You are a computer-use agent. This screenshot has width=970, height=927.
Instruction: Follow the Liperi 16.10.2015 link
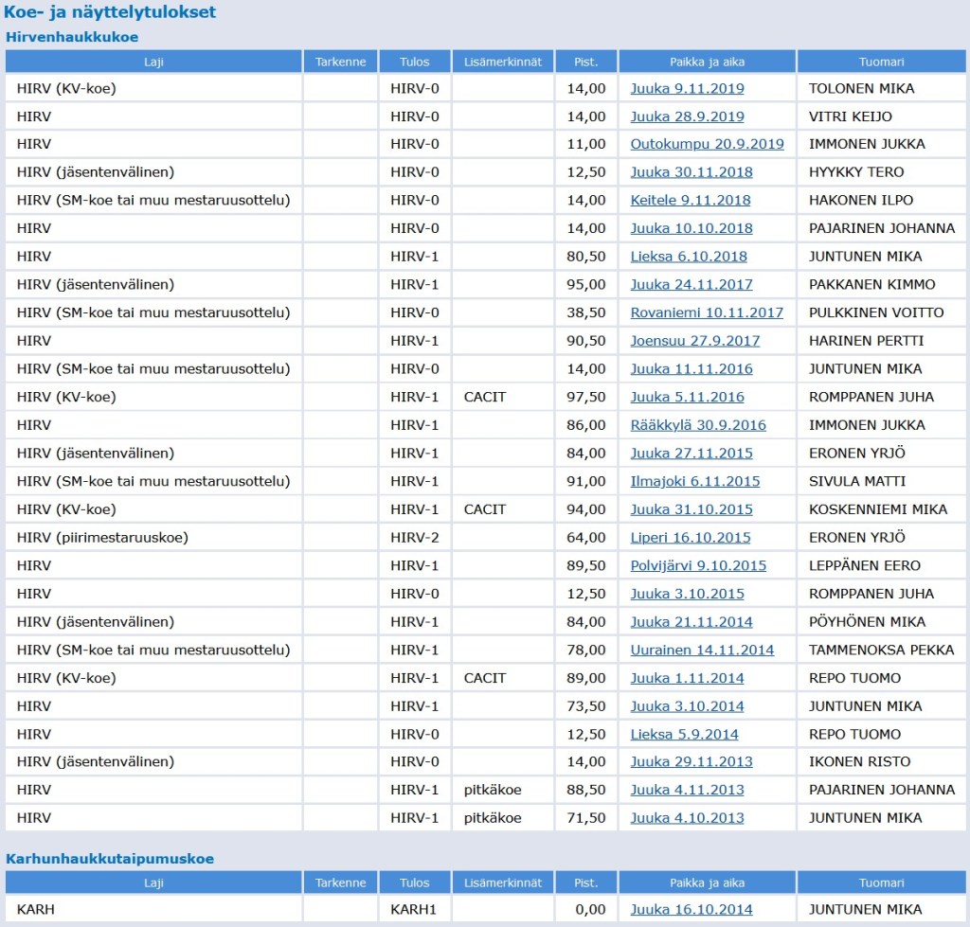(x=690, y=538)
